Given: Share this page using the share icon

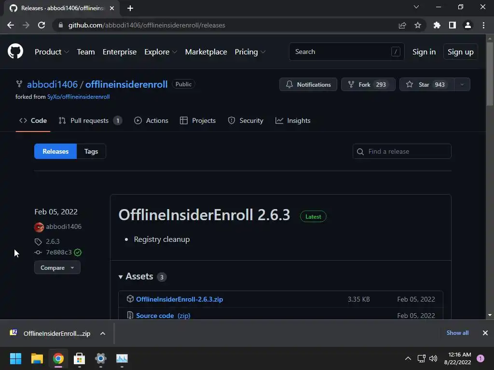Looking at the screenshot, I should coord(402,25).
